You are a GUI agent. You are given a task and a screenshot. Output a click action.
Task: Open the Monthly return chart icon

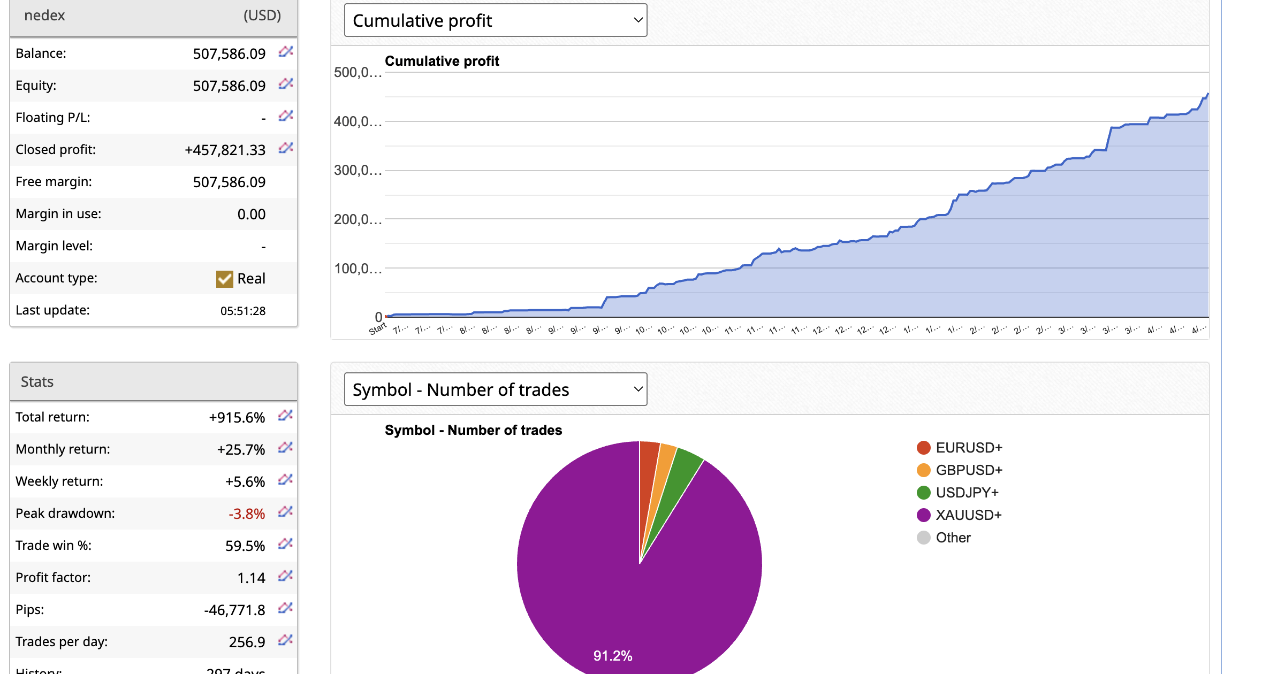pyautogui.click(x=285, y=448)
